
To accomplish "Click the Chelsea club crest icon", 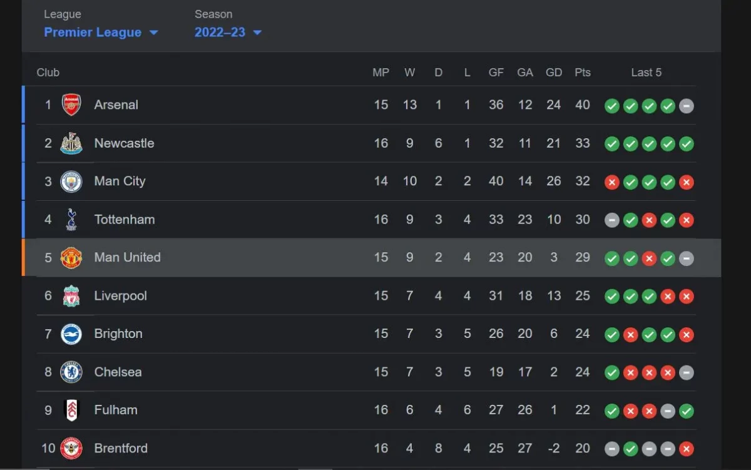I will click(71, 372).
